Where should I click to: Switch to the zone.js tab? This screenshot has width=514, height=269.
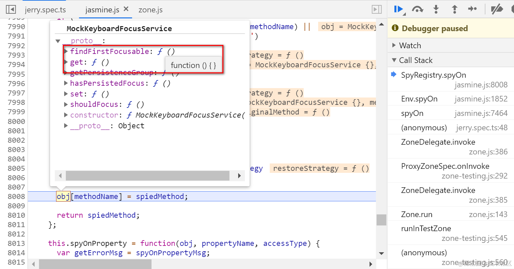(151, 10)
